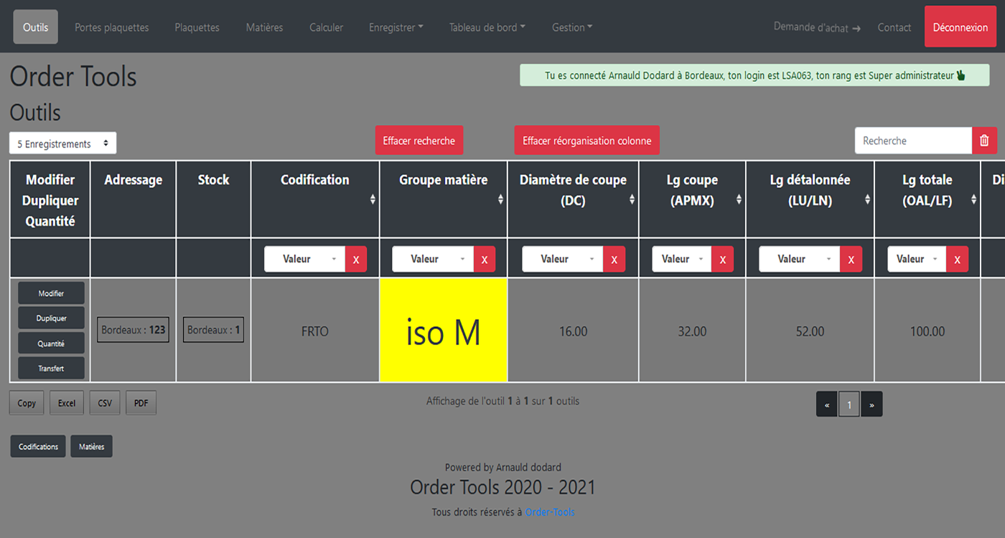Clear Lg totale filter with red x
This screenshot has height=538, width=1005.
click(x=957, y=259)
